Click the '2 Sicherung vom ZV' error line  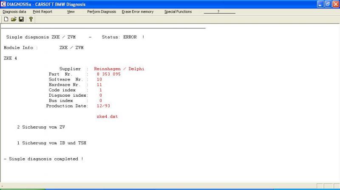(x=41, y=127)
